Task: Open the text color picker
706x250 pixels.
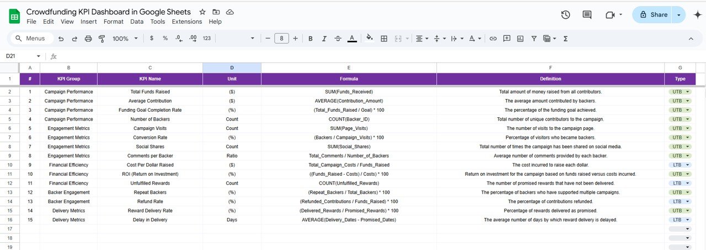Action: 352,39
